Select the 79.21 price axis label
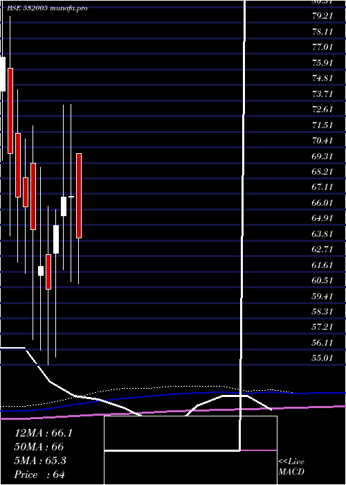This screenshot has height=485, width=346. (322, 16)
